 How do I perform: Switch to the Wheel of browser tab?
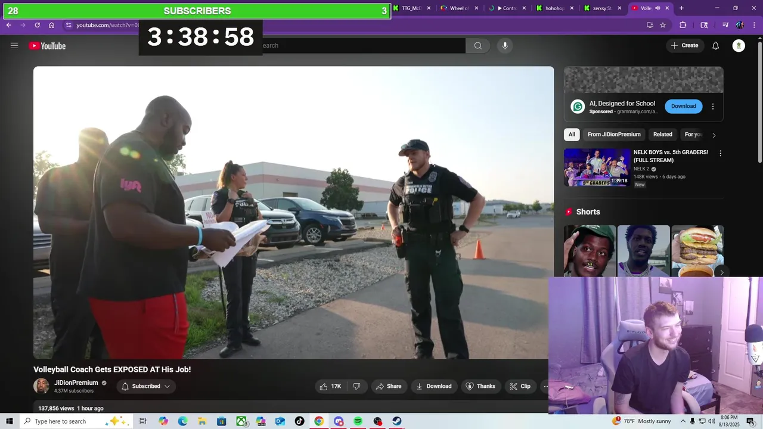[459, 8]
